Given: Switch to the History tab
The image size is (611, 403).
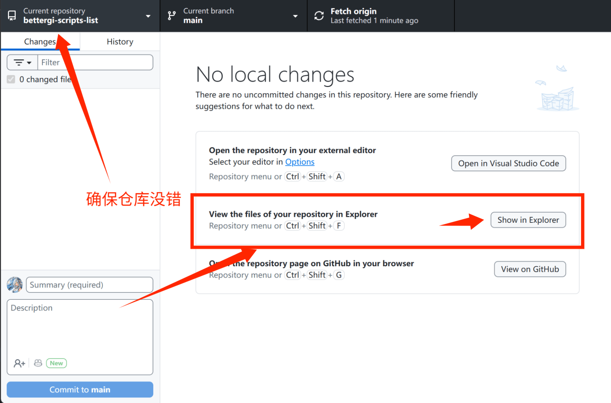Looking at the screenshot, I should click(x=120, y=42).
